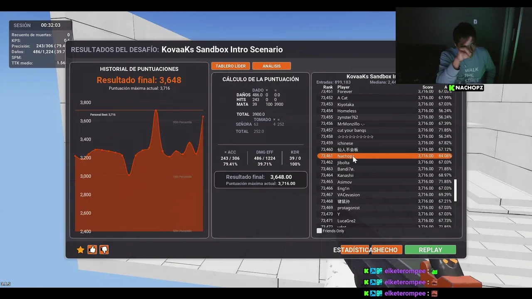Click the Recuento de muertes stat
This screenshot has height=299, width=532.
pyautogui.click(x=41, y=35)
